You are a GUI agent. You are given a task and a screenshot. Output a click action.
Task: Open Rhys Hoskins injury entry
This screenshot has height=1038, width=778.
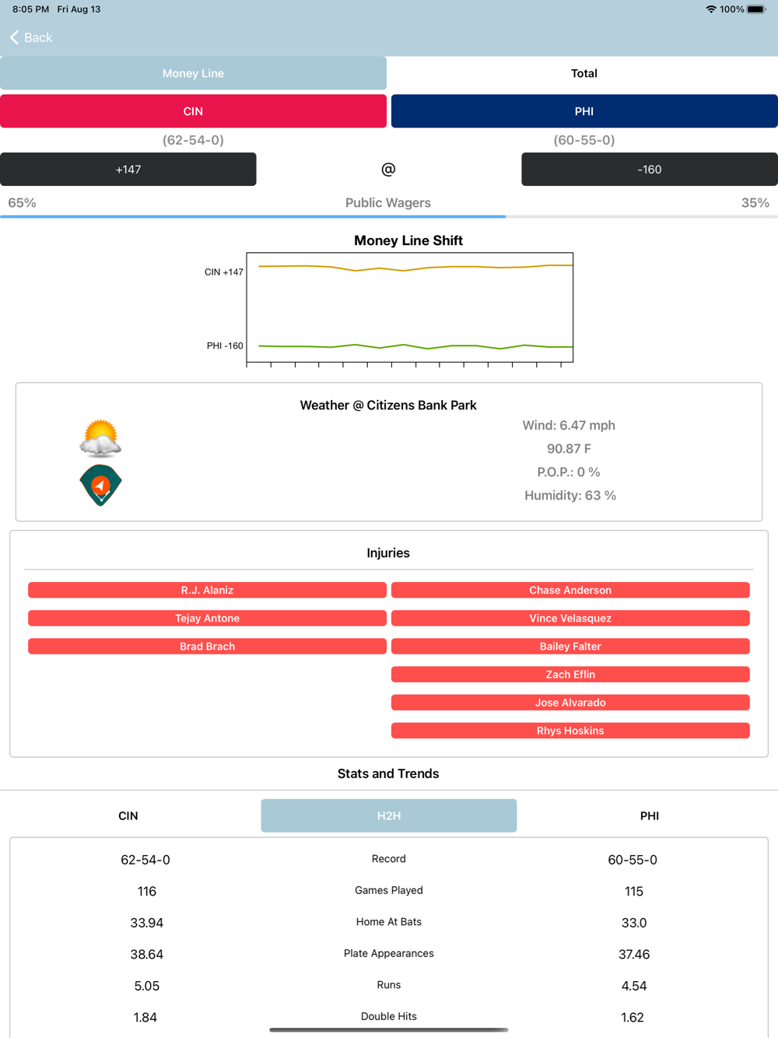coord(570,730)
